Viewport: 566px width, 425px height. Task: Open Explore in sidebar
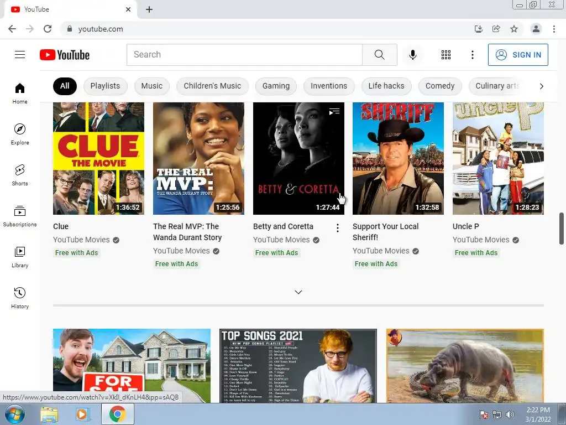pyautogui.click(x=20, y=134)
